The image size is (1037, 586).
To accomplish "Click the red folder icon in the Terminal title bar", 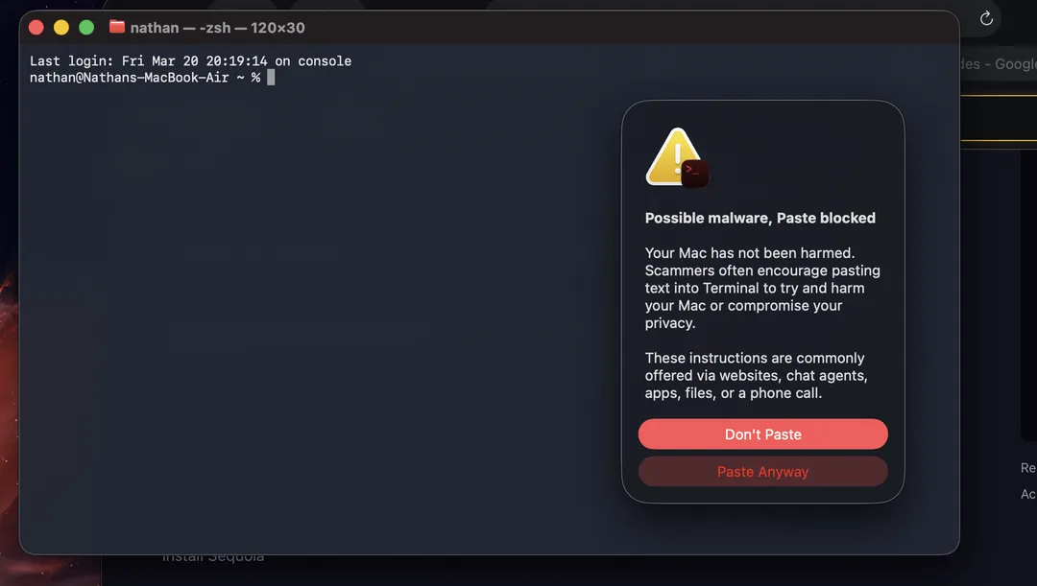I will click(x=117, y=27).
